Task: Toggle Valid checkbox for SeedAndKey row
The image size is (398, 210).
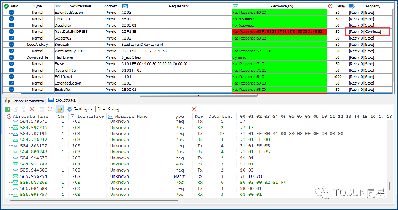Action: click(x=11, y=45)
